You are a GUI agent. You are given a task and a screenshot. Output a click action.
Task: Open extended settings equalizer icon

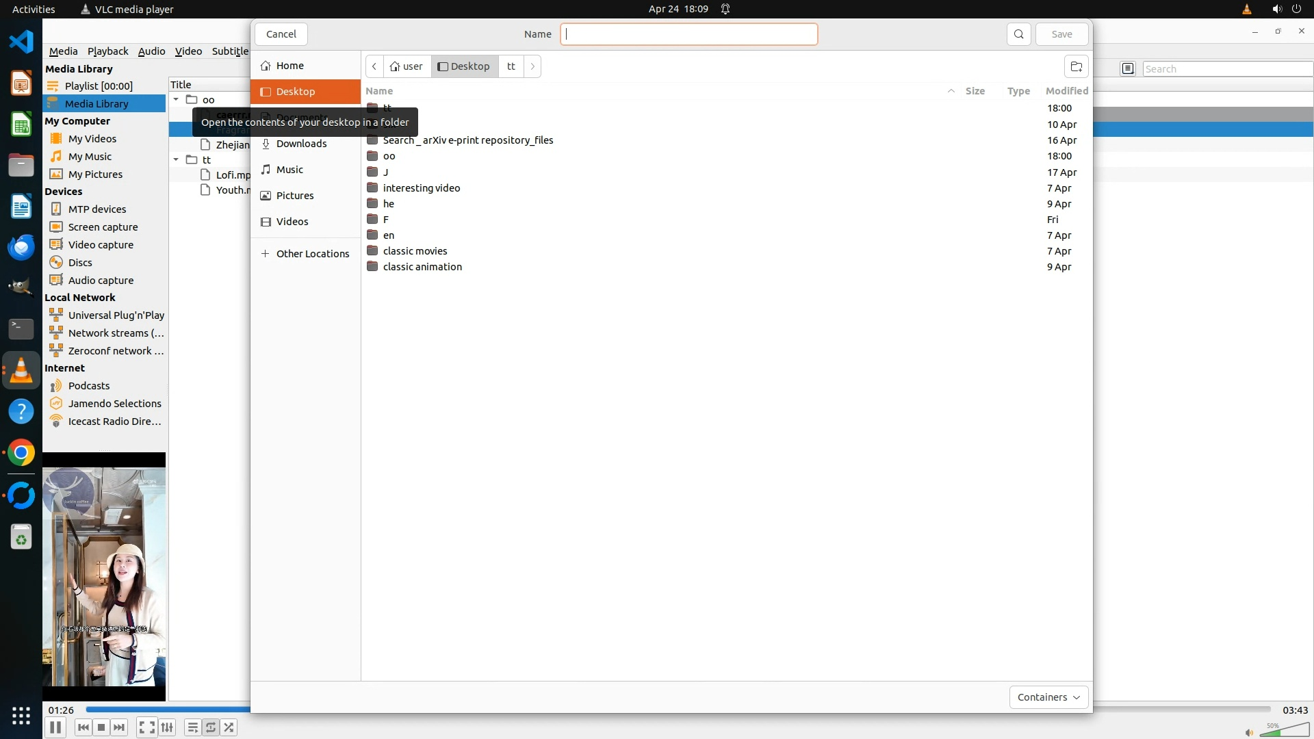click(x=167, y=727)
